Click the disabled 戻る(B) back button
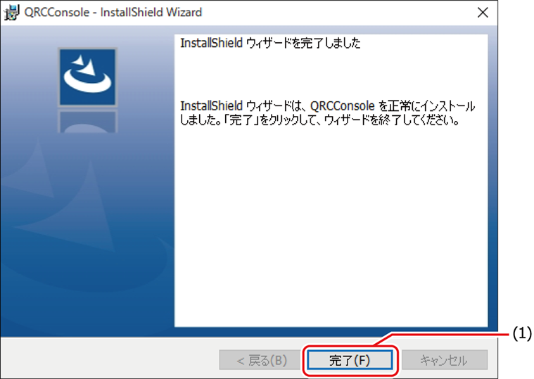 pos(262,360)
